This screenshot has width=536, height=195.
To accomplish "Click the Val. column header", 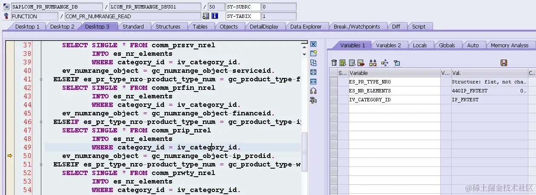I will click(x=489, y=73).
